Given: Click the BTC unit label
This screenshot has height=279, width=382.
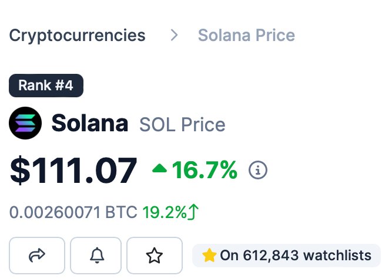Looking at the screenshot, I should [121, 212].
